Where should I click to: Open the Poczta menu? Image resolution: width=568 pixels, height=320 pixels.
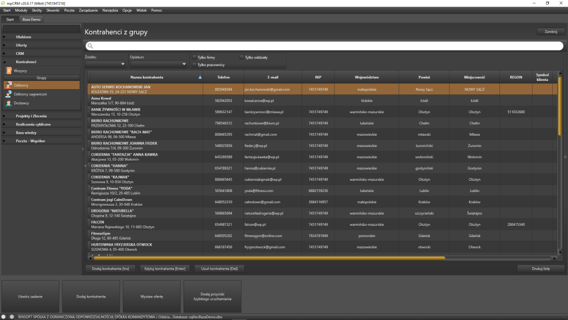click(69, 11)
